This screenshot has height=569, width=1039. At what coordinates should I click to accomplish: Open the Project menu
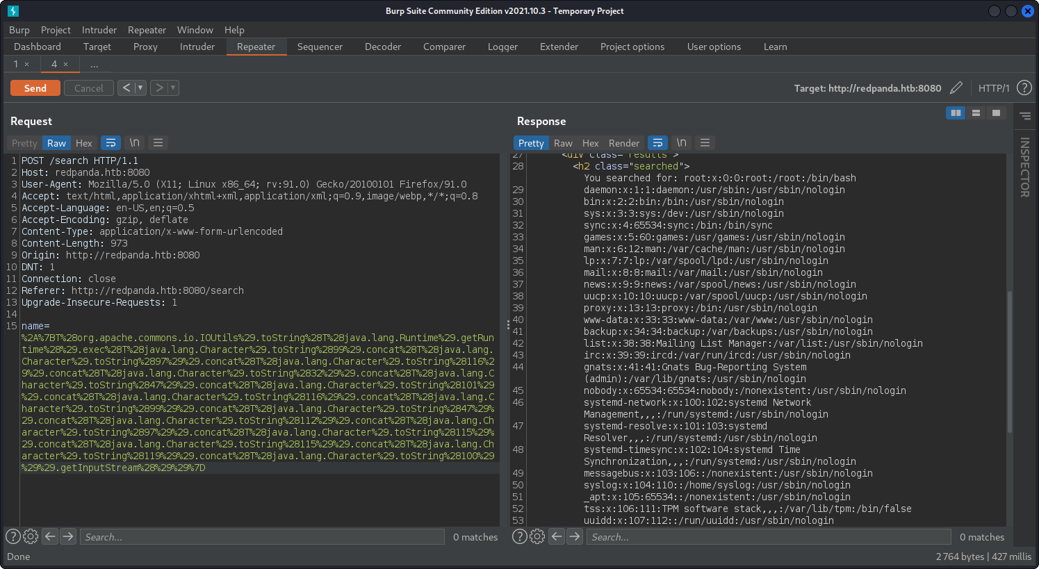(56, 30)
